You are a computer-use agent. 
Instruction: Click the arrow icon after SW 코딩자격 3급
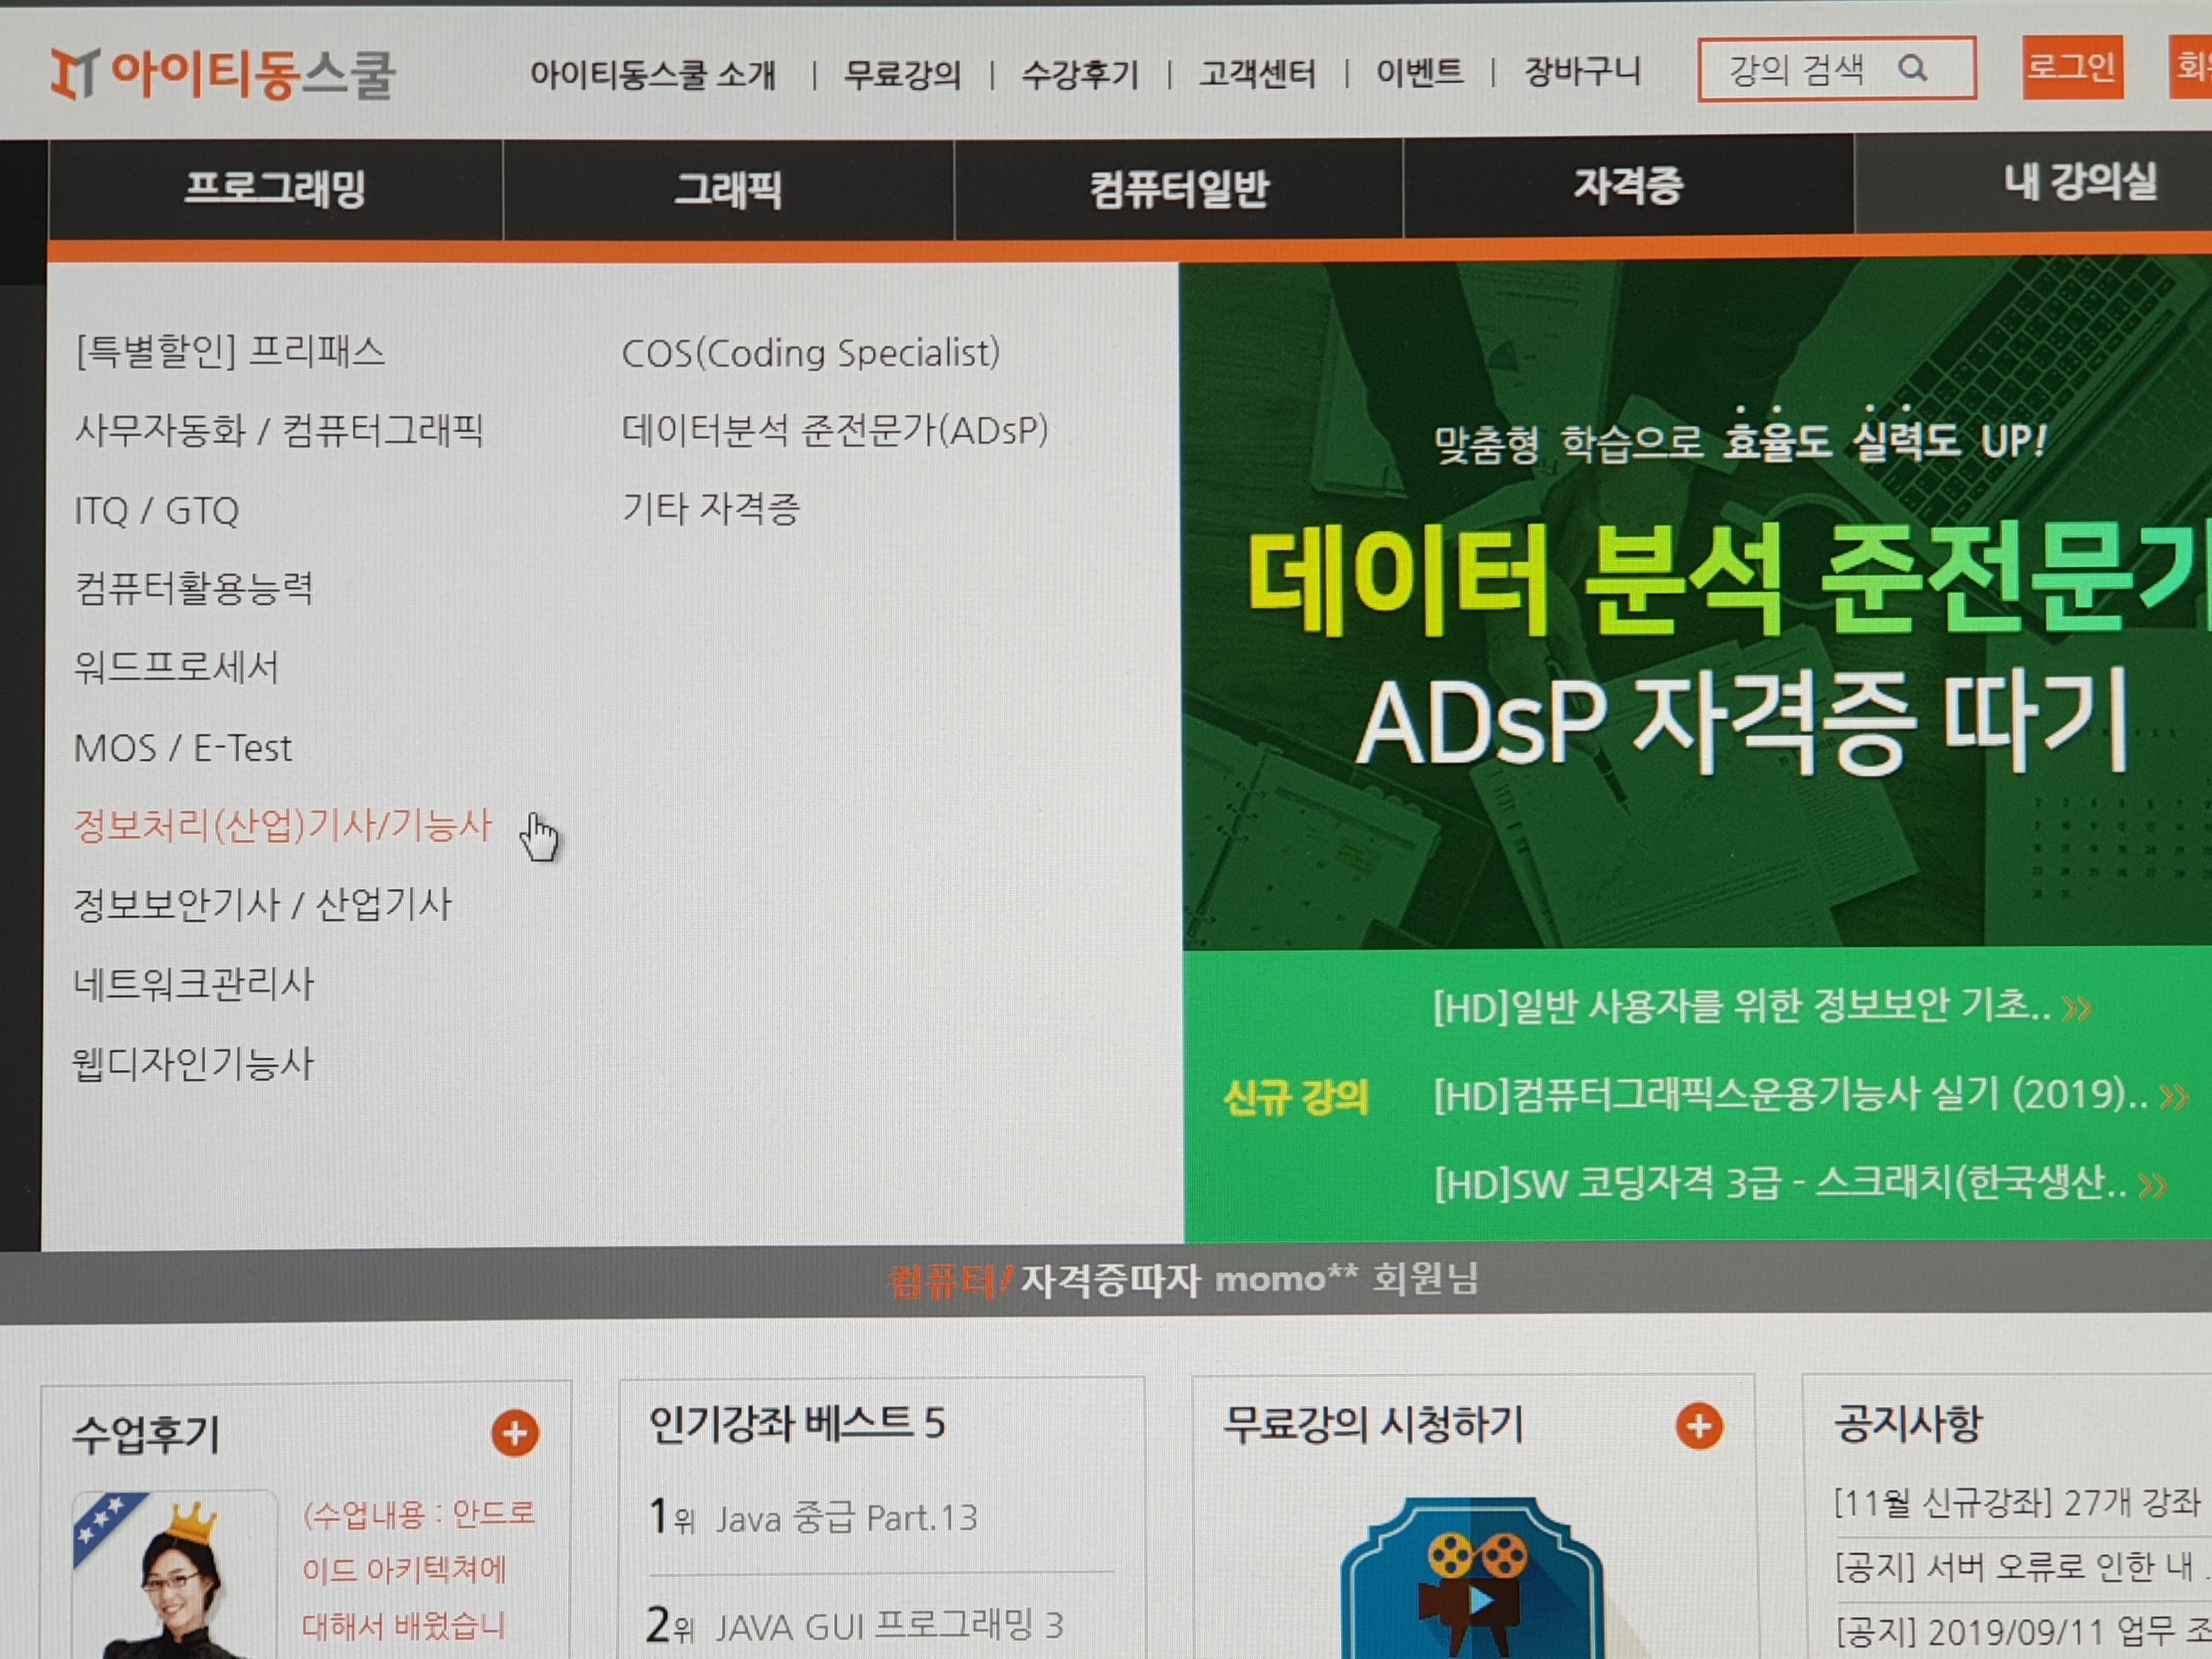click(2152, 1186)
